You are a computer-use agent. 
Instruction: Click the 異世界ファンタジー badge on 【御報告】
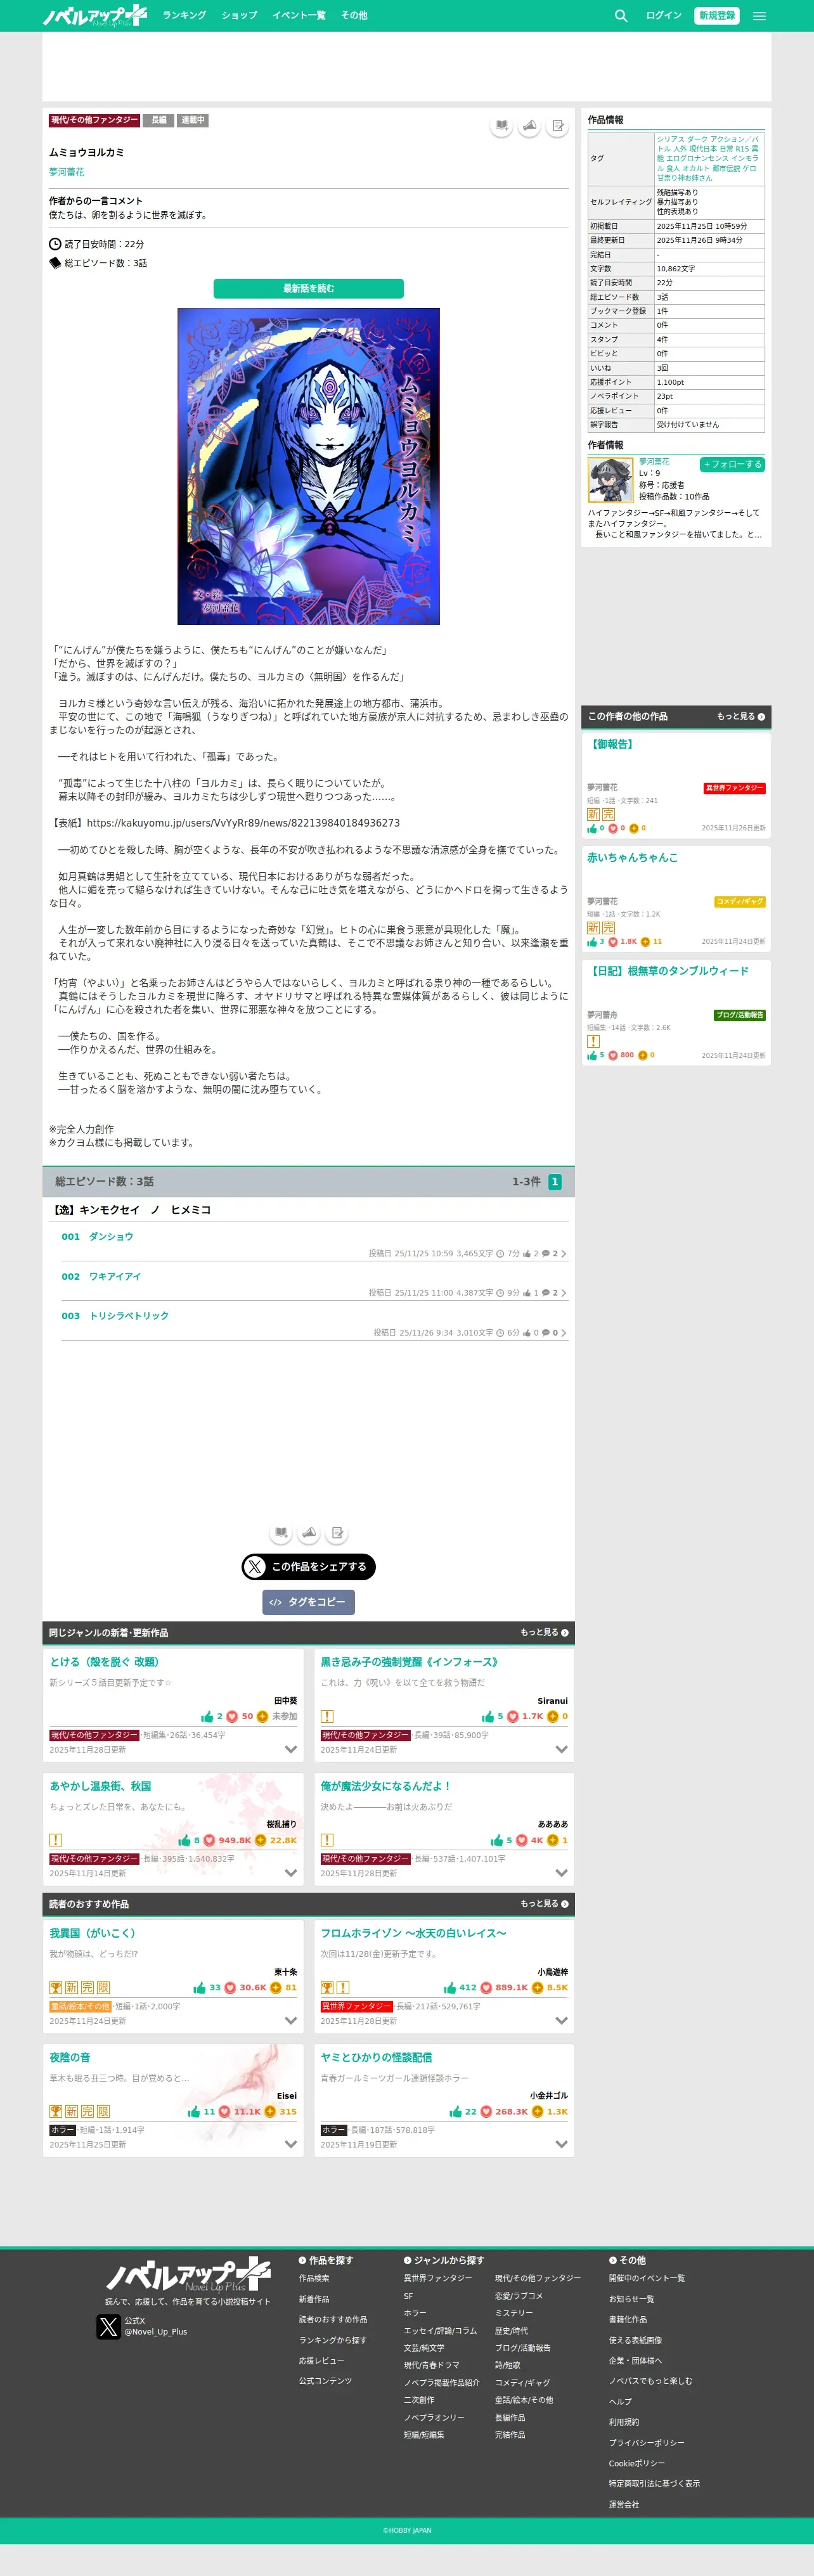pyautogui.click(x=734, y=788)
